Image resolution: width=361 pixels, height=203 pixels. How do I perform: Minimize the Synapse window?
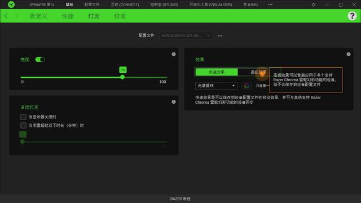tap(327, 5)
